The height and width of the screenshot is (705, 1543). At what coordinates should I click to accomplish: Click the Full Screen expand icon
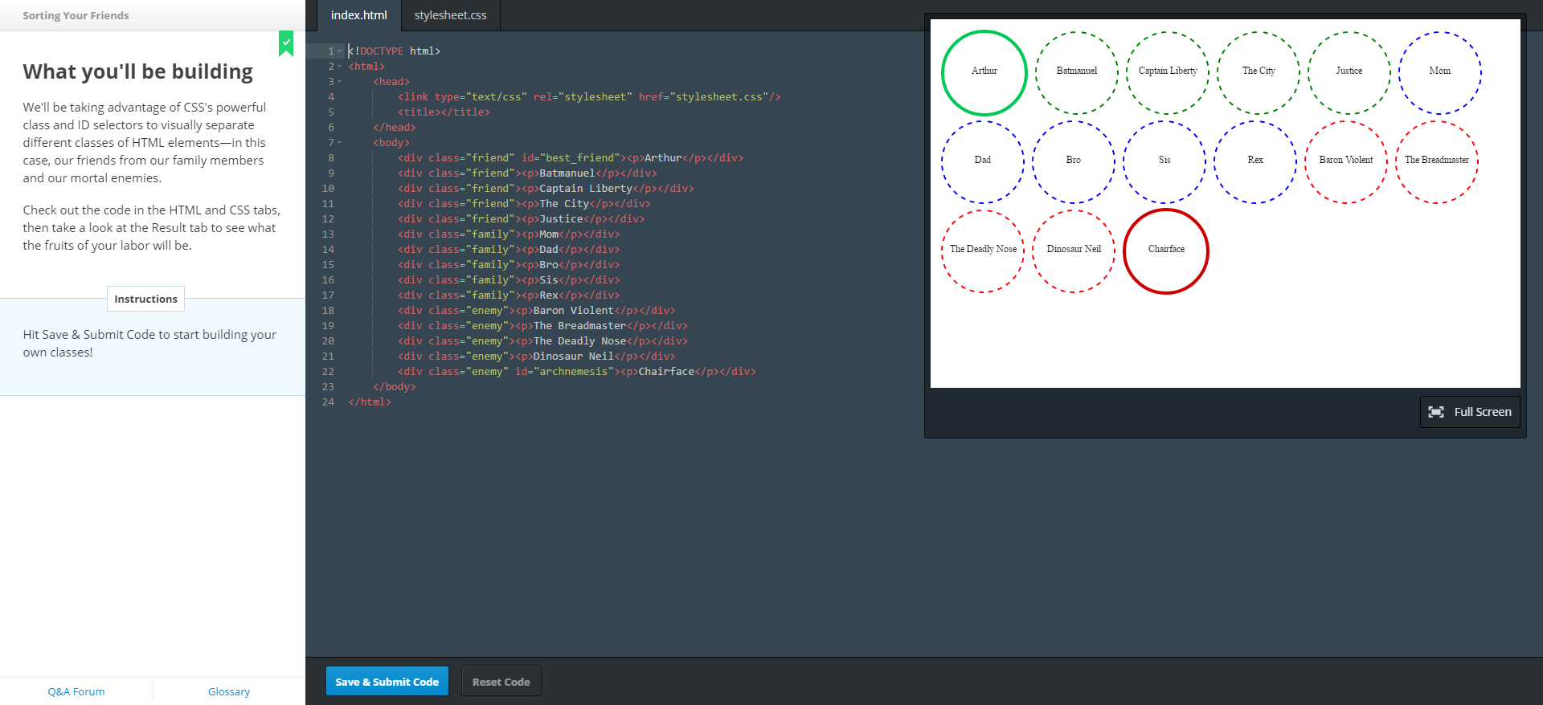point(1435,412)
